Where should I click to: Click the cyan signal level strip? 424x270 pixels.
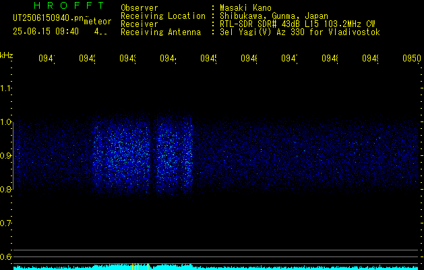[217, 267]
